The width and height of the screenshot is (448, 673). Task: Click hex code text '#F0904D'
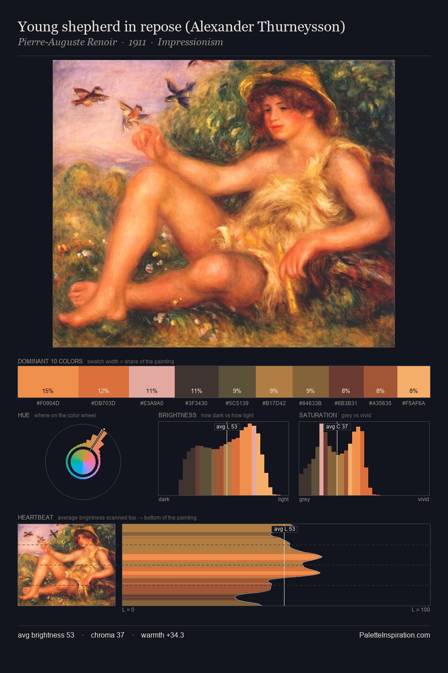(48, 403)
